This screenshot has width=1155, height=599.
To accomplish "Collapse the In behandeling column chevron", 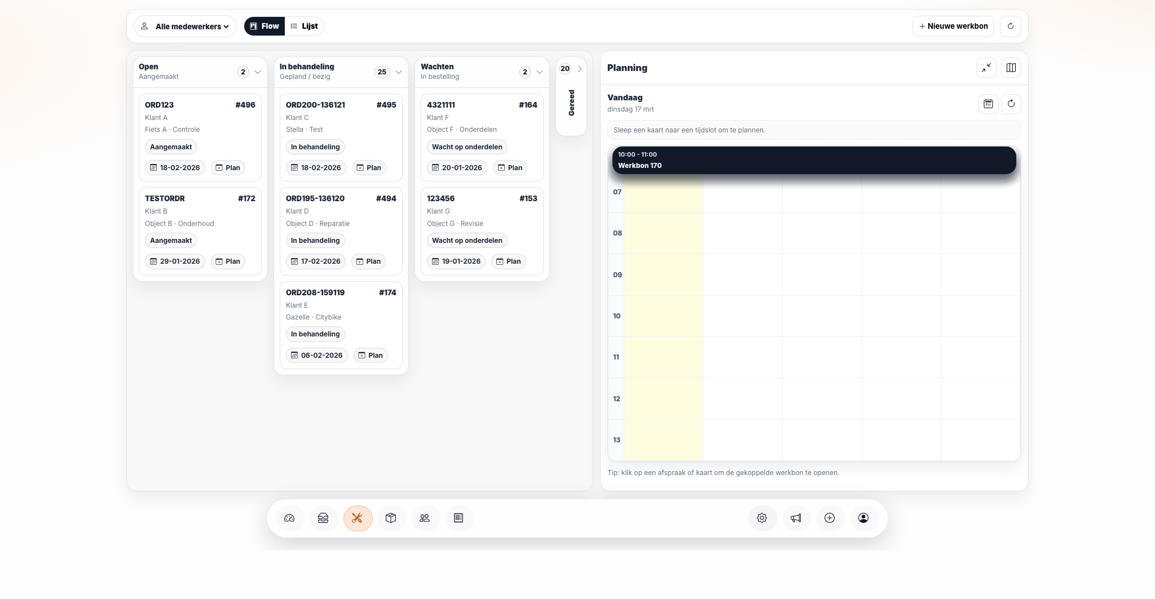I will 399,72.
